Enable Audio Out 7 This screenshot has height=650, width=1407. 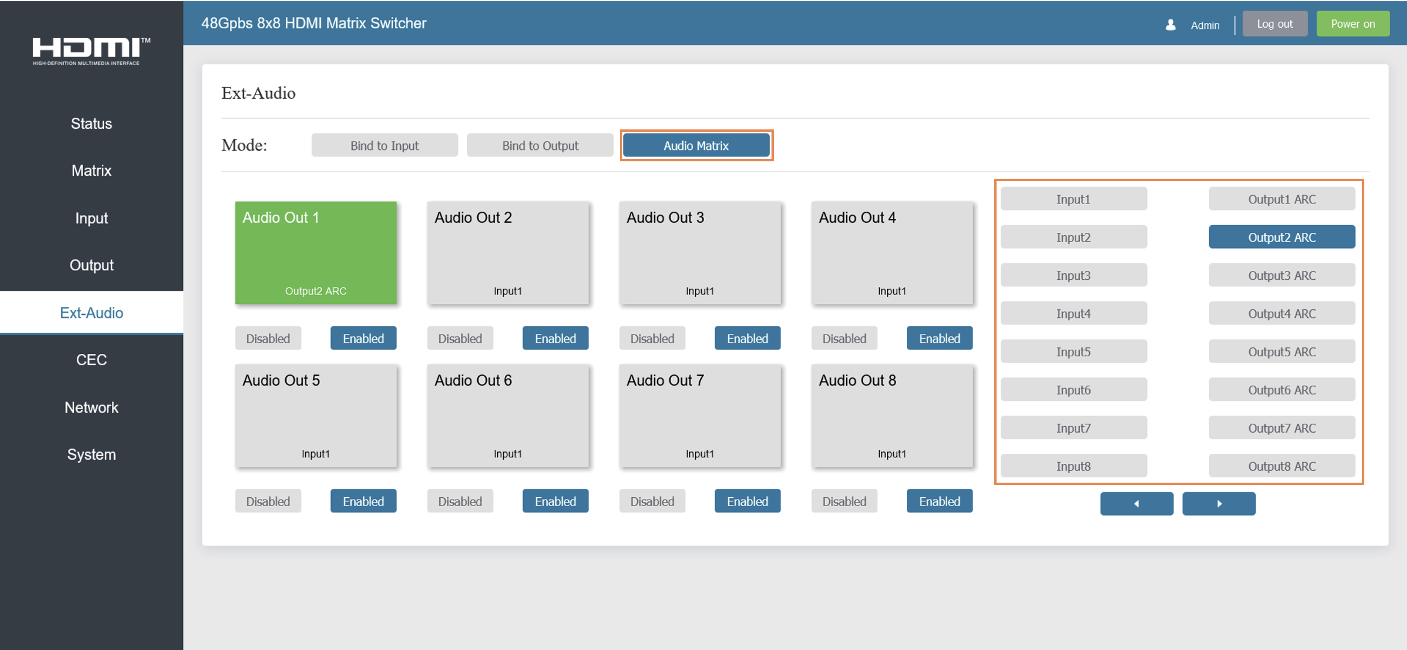[x=747, y=501]
